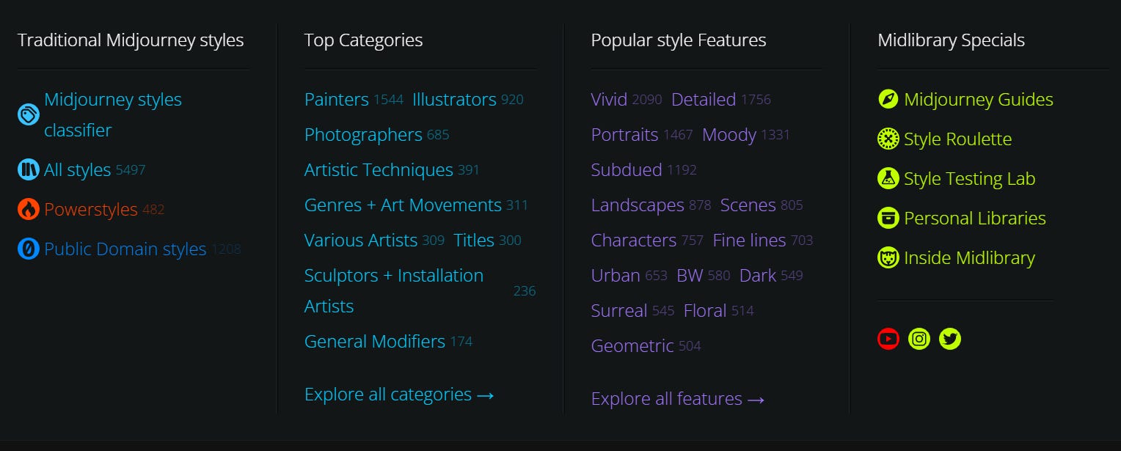The width and height of the screenshot is (1121, 451).
Task: Select the Detailed style feature
Action: coord(704,99)
